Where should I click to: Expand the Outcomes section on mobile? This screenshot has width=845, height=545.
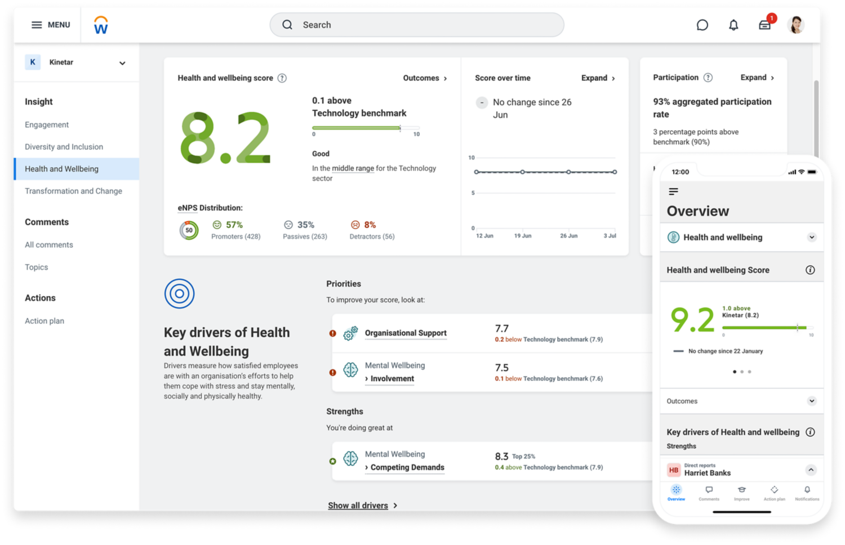(x=812, y=401)
